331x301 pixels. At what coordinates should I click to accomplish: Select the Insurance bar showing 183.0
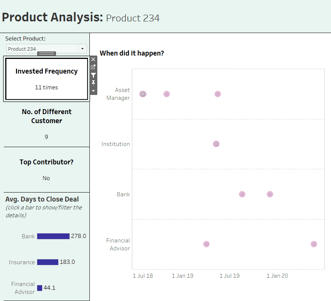pos(48,262)
